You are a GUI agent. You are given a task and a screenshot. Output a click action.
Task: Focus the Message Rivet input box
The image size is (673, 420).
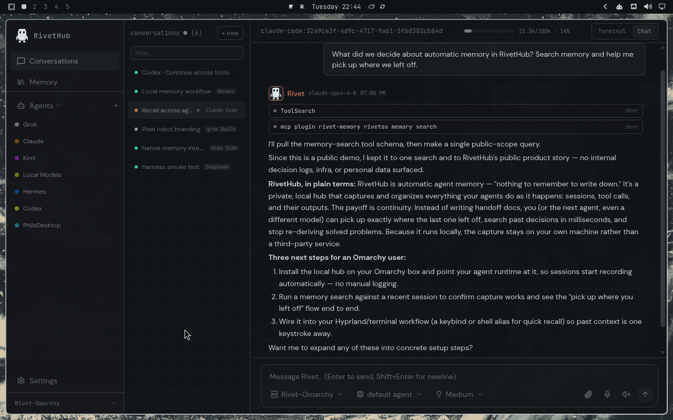(460, 376)
